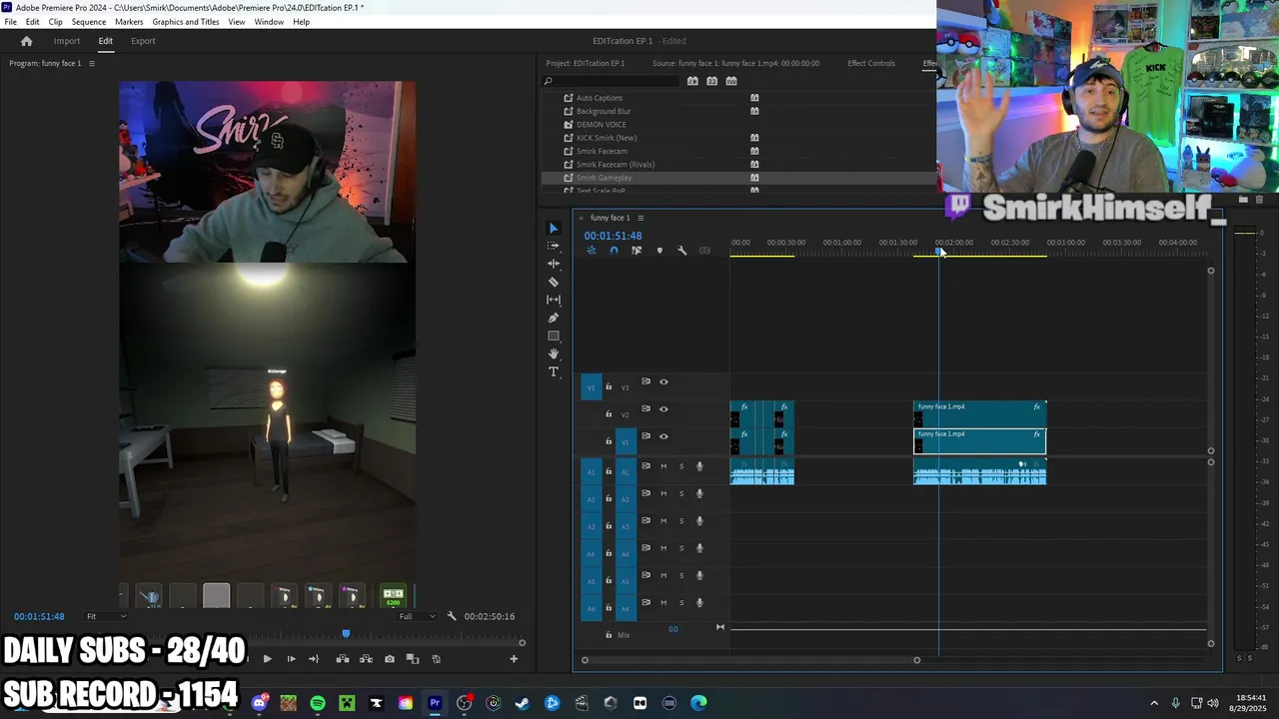Select the Hand tool
The height and width of the screenshot is (719, 1279).
click(x=554, y=354)
